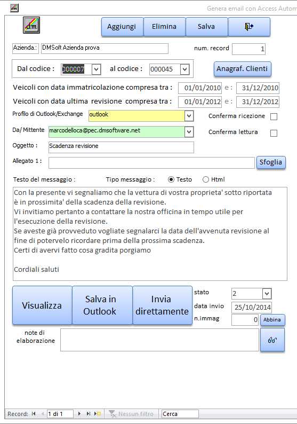Expand the Da/Mittente sender dropdown

click(189, 132)
